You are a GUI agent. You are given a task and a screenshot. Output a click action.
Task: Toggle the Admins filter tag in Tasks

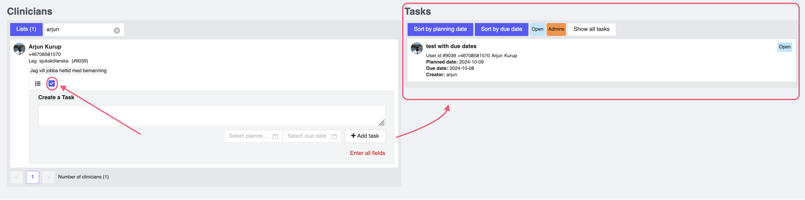[556, 29]
